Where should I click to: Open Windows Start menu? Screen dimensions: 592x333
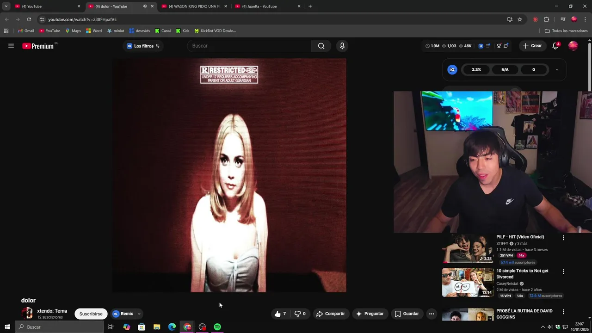point(7,327)
